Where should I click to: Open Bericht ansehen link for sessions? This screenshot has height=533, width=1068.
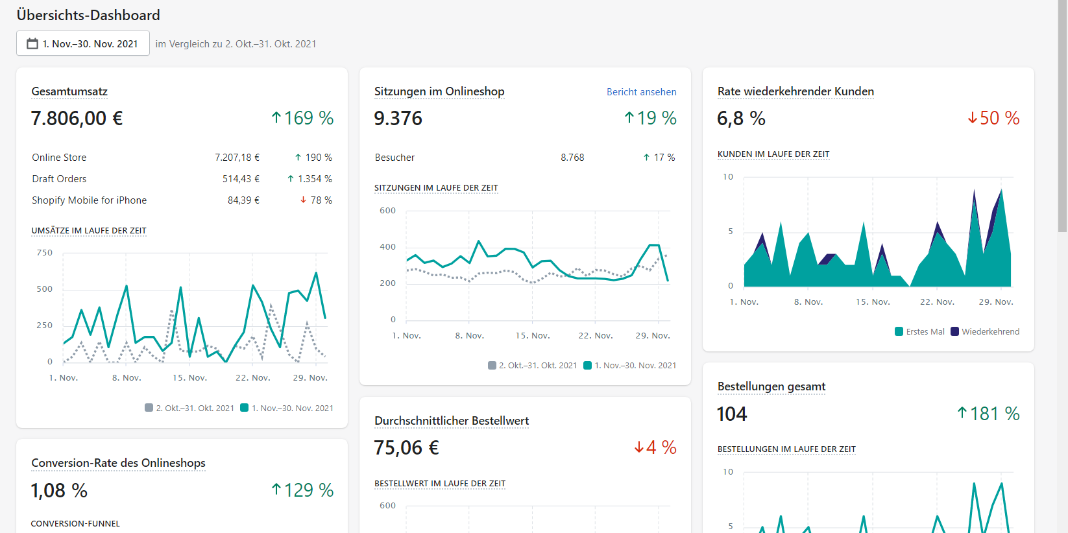(x=641, y=92)
